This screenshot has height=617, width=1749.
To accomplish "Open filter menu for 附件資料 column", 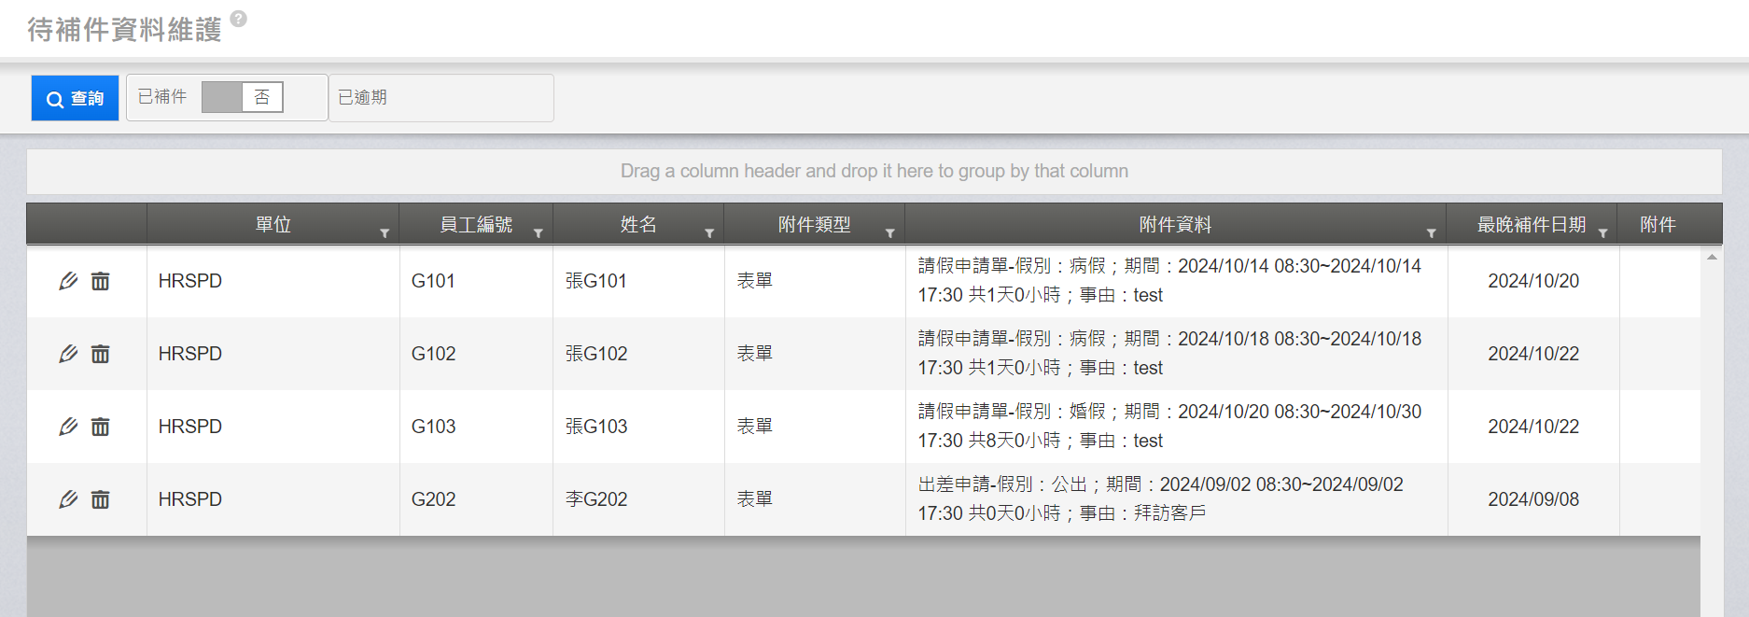I will [x=1431, y=233].
